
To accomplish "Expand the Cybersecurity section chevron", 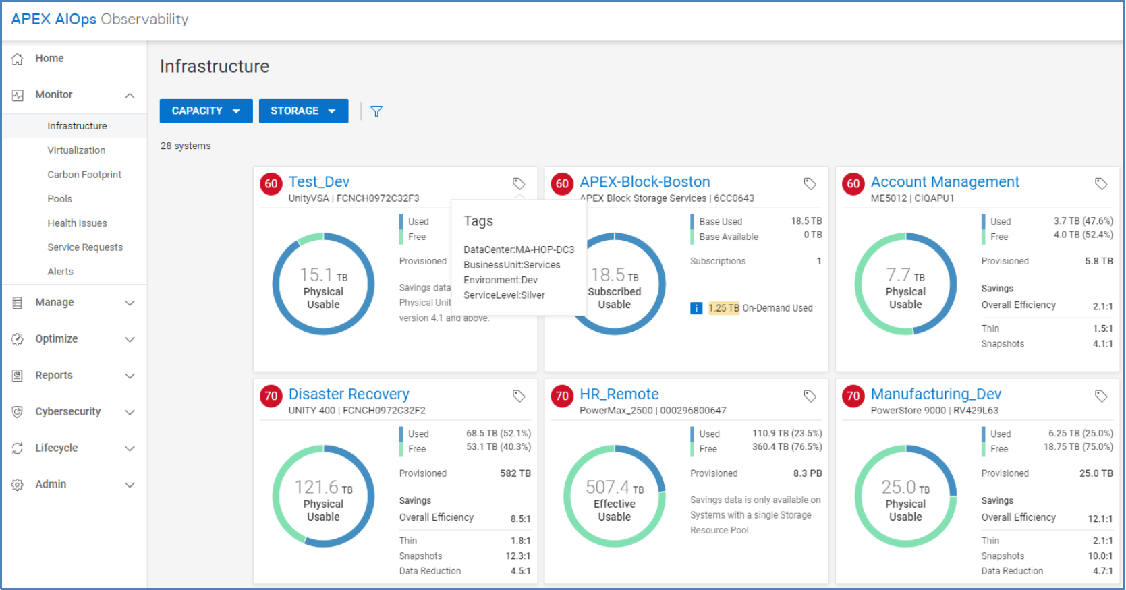I will tap(130, 413).
